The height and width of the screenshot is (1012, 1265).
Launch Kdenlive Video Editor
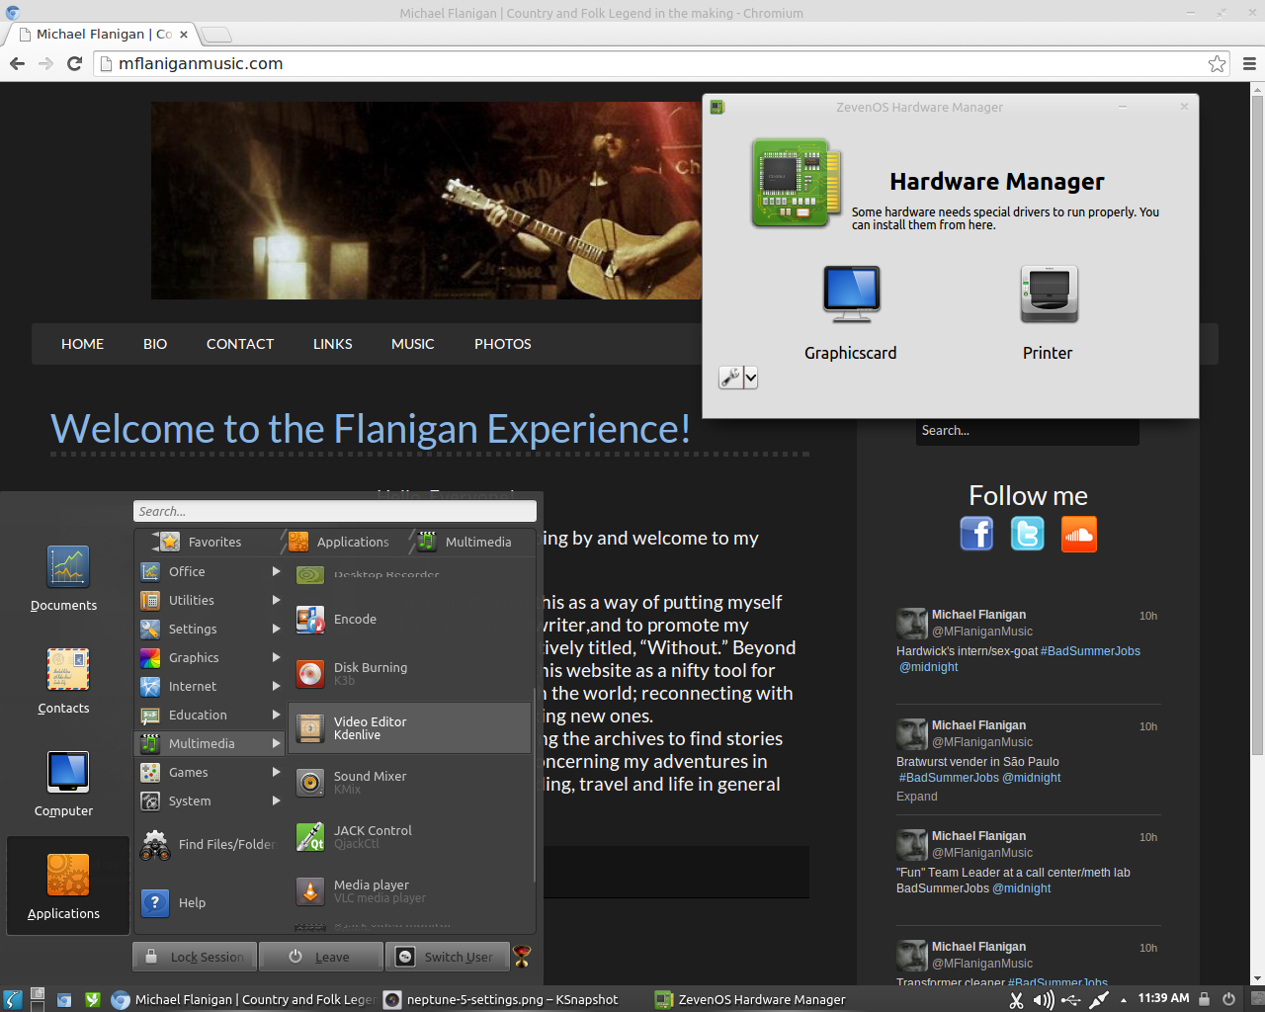click(x=410, y=728)
